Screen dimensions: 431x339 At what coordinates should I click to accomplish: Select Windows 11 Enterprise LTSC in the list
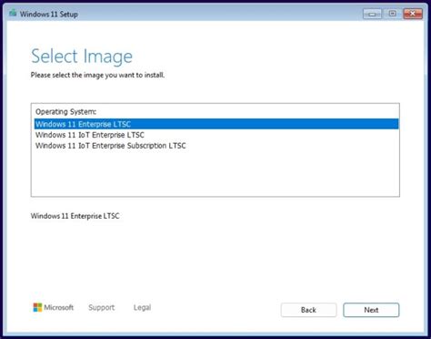point(216,124)
